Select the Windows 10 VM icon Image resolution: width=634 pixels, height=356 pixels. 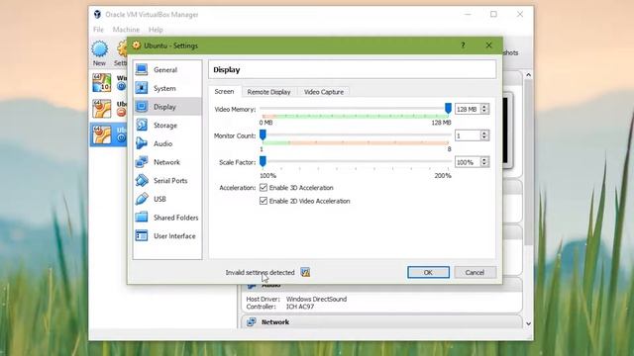[x=101, y=82]
